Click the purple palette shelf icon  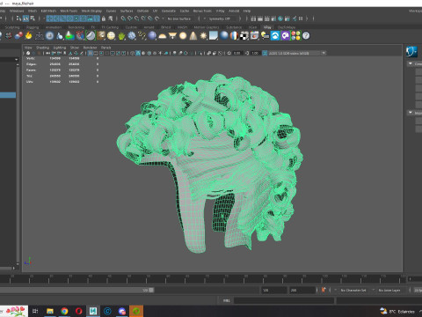286,36
